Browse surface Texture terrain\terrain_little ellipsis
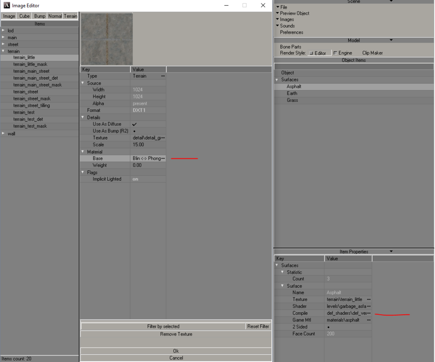 [x=368, y=300]
